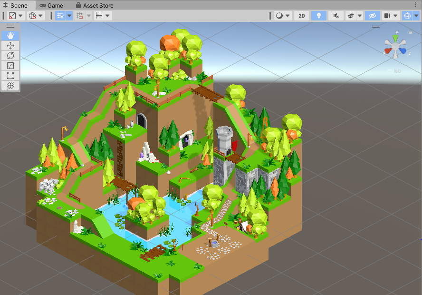Toggle 2D view mode
This screenshot has width=422, height=295.
click(301, 16)
